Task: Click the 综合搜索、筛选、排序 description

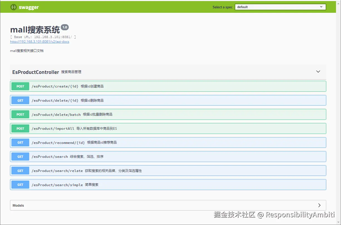Action: click(x=87, y=157)
